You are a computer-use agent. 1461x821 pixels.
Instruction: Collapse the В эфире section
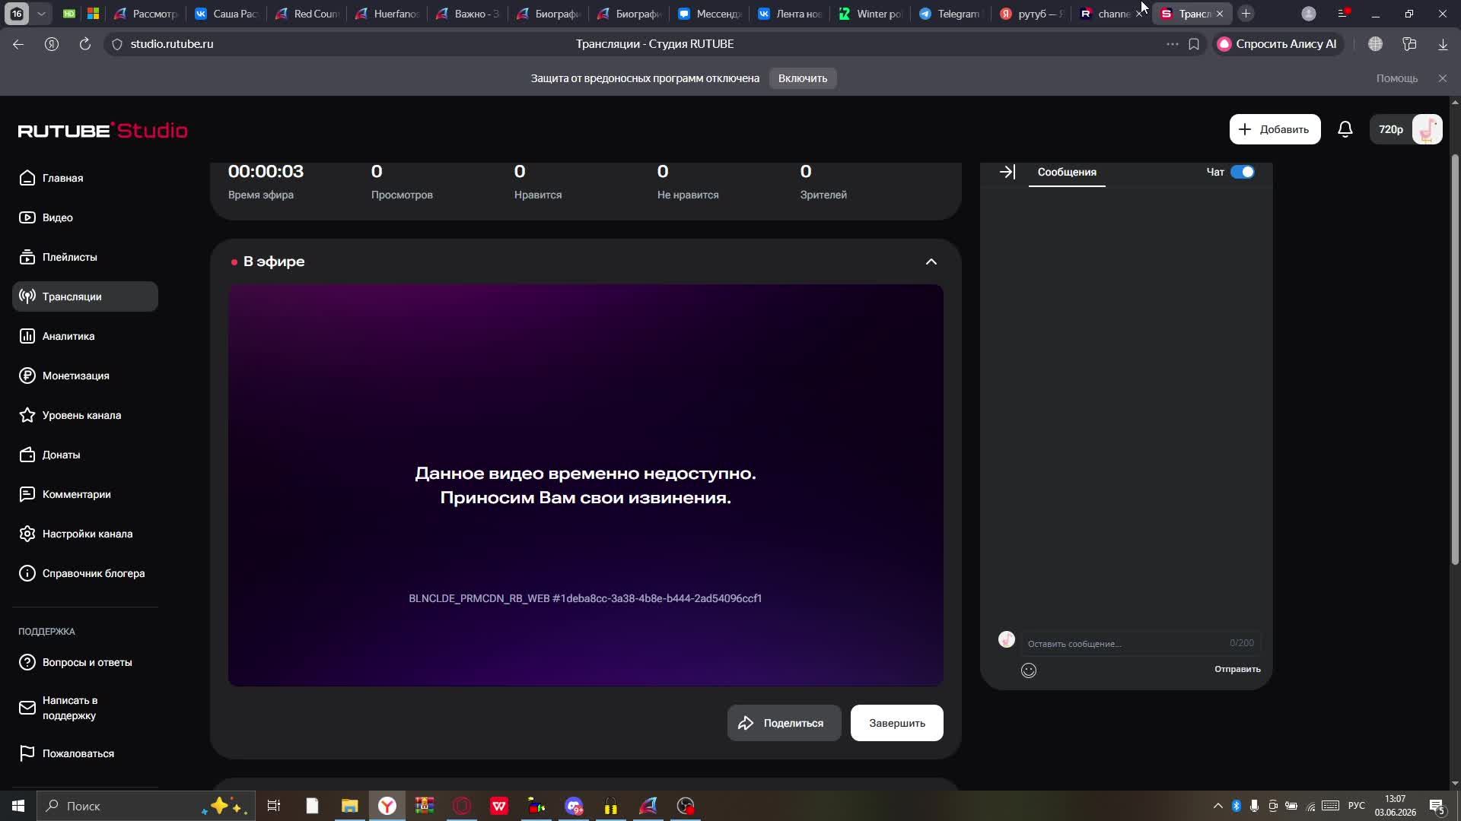[x=931, y=262]
